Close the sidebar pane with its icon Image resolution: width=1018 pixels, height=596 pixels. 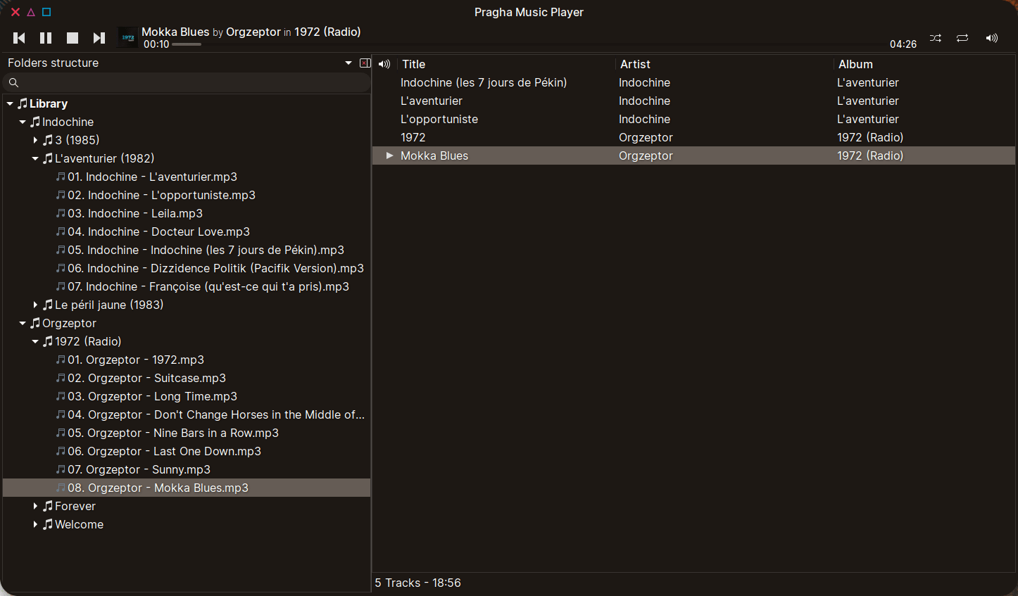[x=365, y=63]
